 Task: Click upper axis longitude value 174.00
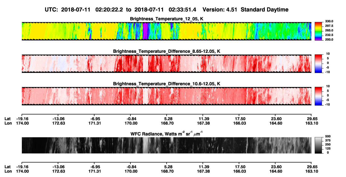(22, 123)
